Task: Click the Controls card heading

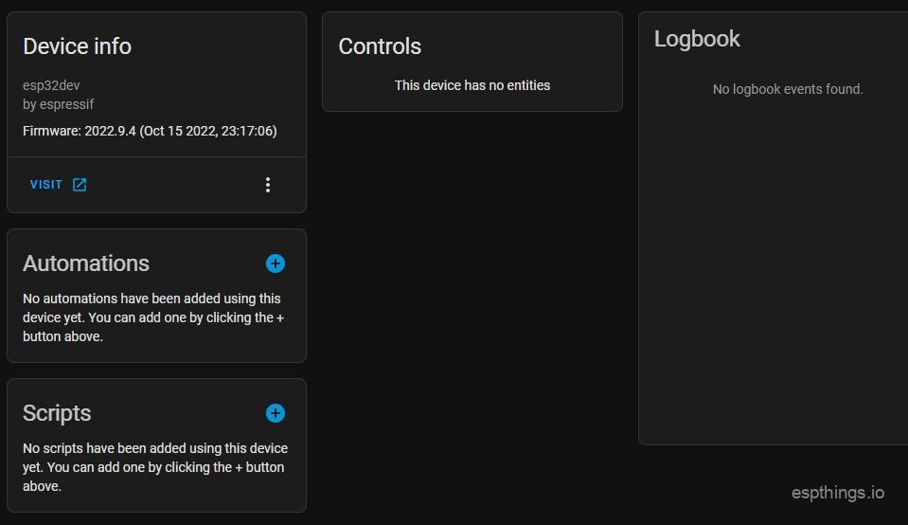Action: [x=380, y=46]
